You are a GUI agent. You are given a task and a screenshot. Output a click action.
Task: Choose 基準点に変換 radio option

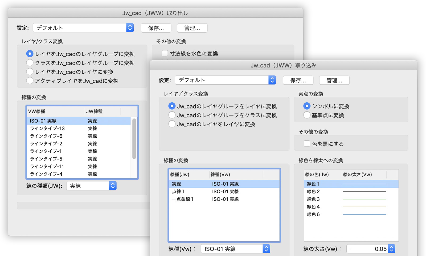pyautogui.click(x=307, y=115)
